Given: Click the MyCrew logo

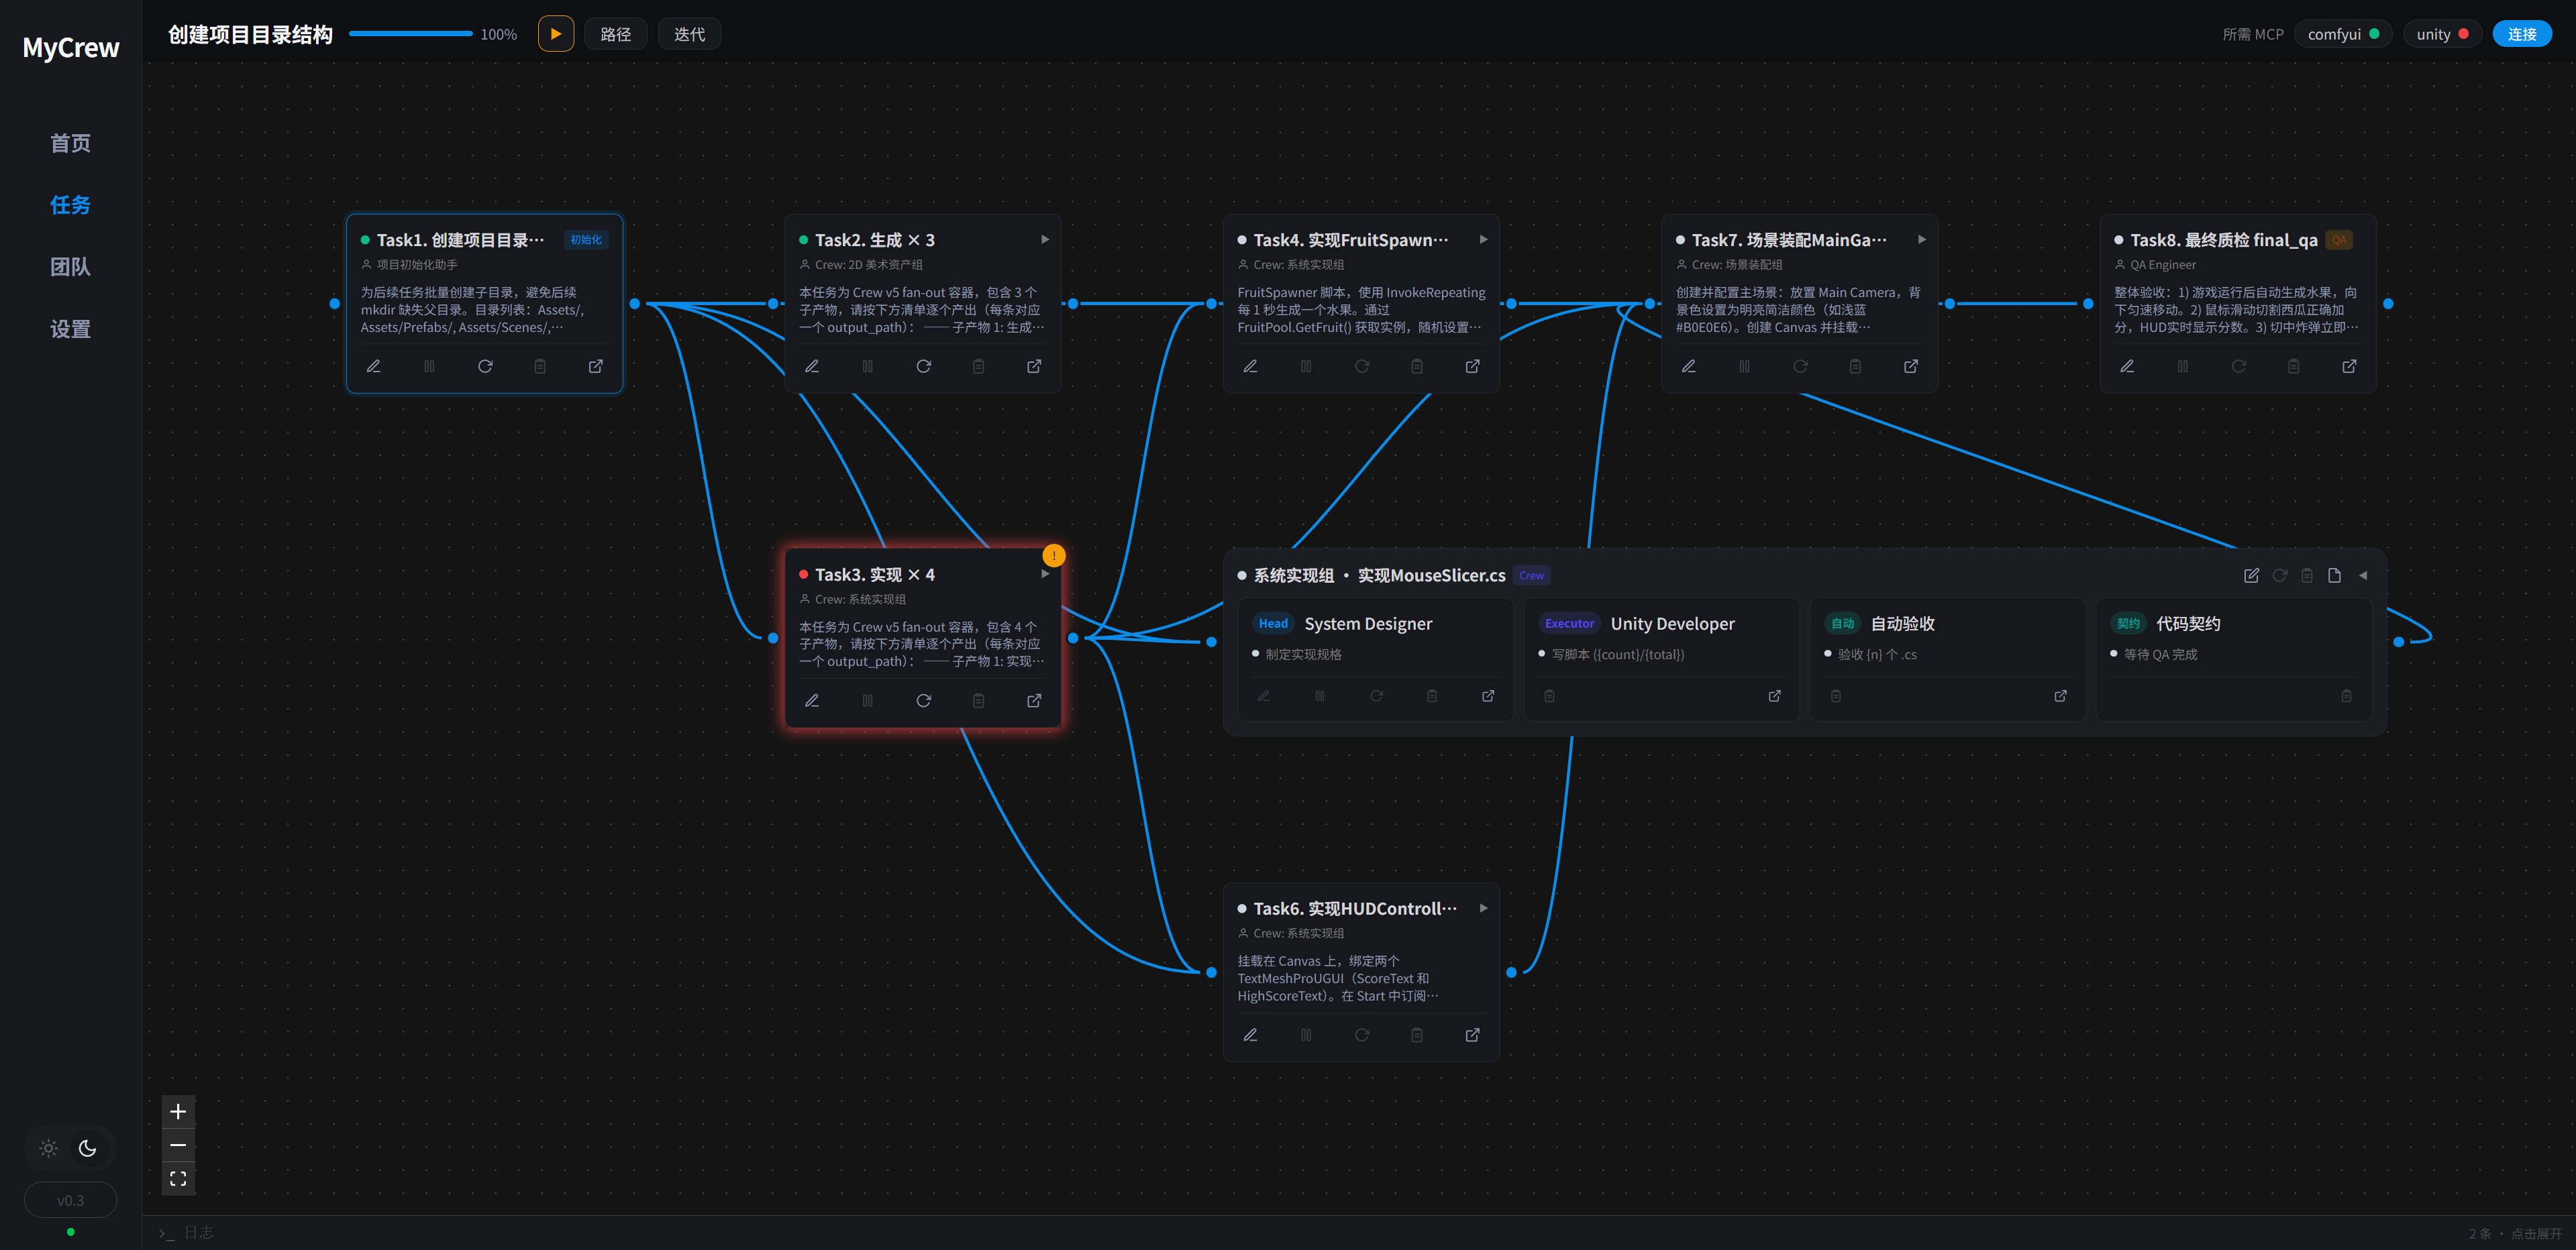Looking at the screenshot, I should click(71, 48).
